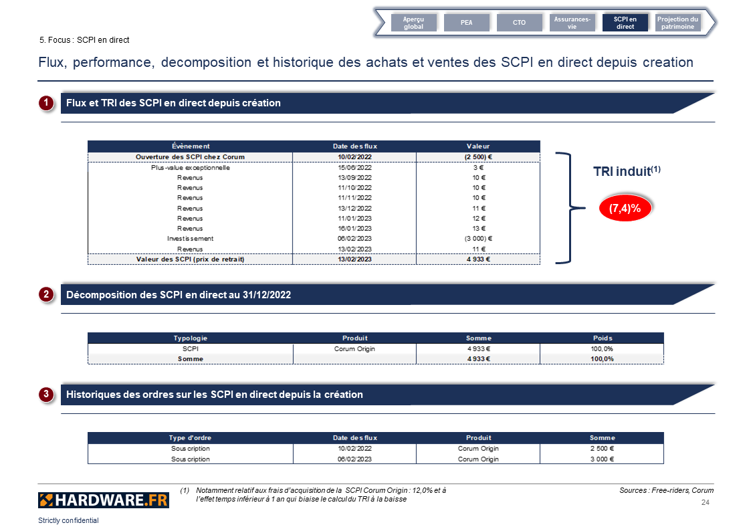Click the 3 000 € order amount

602,459
